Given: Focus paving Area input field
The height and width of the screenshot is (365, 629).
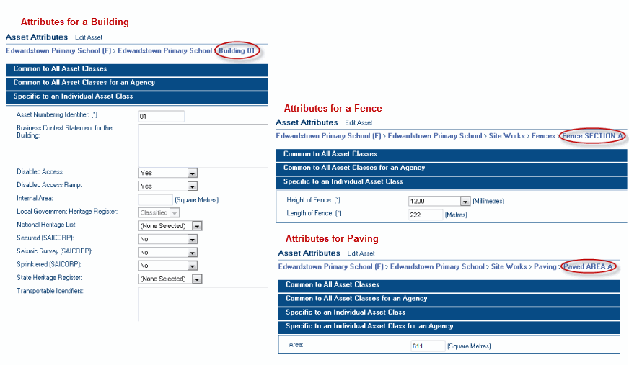Looking at the screenshot, I should (428, 346).
